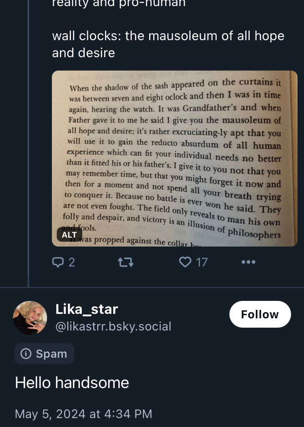Image resolution: width=304 pixels, height=427 pixels.
Task: Open the book page photo
Action: [x=174, y=158]
